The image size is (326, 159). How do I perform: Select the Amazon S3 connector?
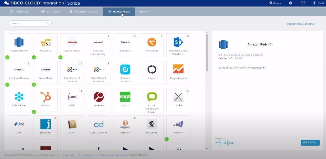45,45
